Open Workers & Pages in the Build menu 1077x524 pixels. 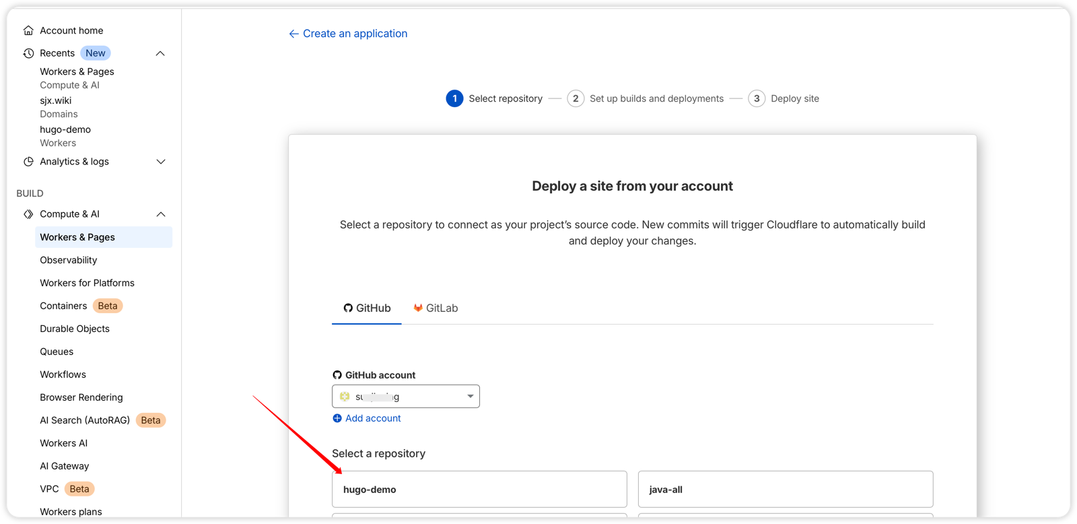pos(77,237)
